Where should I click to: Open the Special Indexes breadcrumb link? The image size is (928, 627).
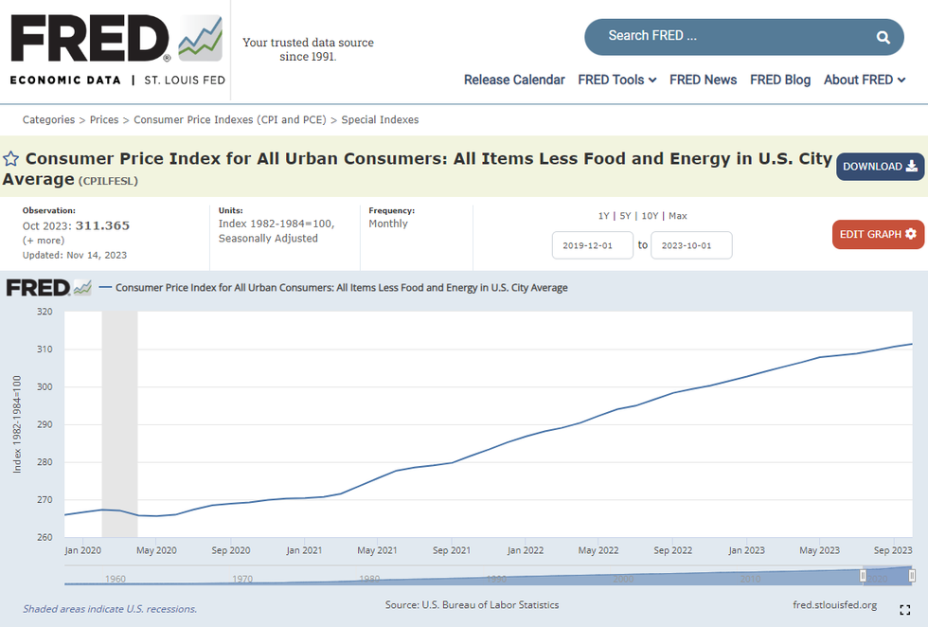(x=380, y=120)
